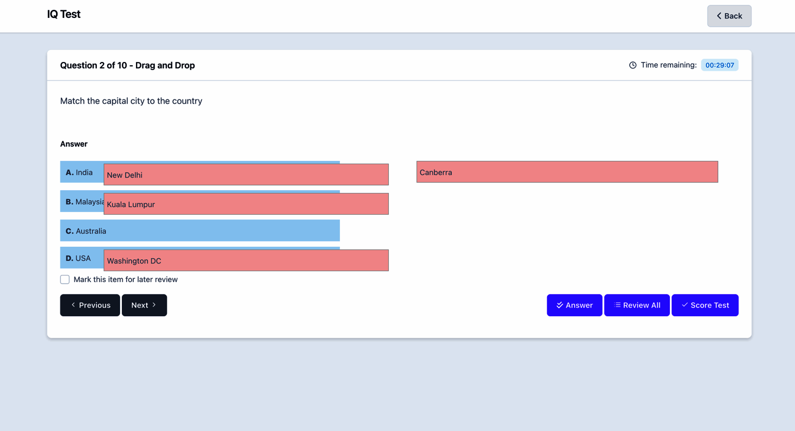Click the list icon on Review All
The width and height of the screenshot is (795, 431).
click(617, 305)
